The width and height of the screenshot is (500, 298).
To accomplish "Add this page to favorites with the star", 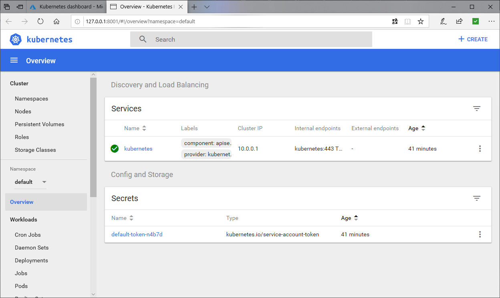I will (421, 21).
